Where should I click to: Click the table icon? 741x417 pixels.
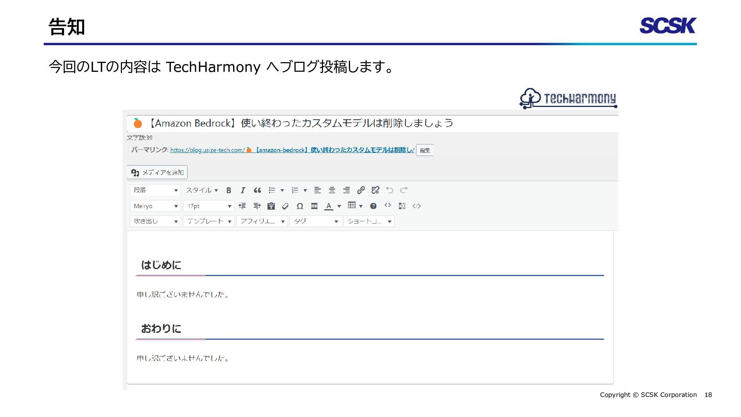pyautogui.click(x=352, y=205)
